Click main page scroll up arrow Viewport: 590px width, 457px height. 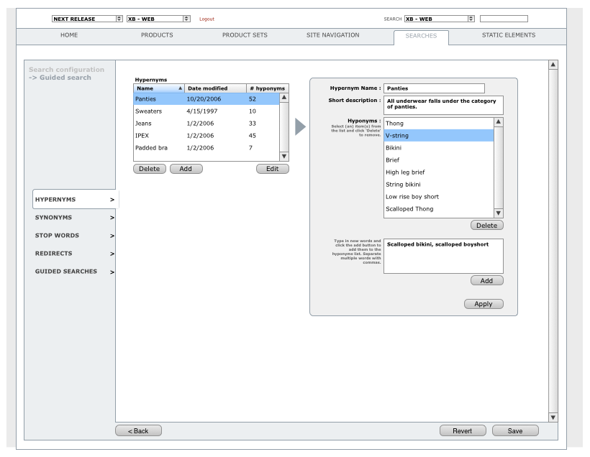pyautogui.click(x=553, y=65)
